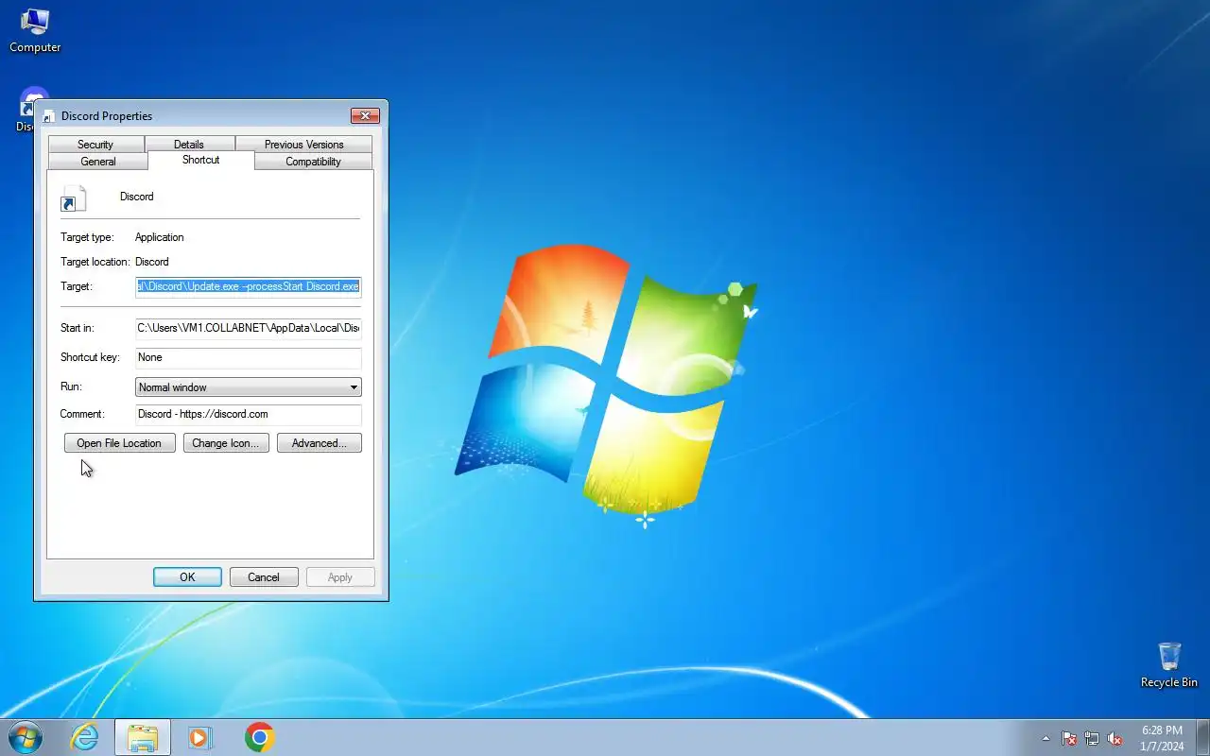
Task: Select the Shortcut tab
Action: [x=201, y=160]
